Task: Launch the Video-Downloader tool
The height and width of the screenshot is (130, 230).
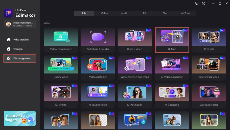Action: [x=61, y=40]
